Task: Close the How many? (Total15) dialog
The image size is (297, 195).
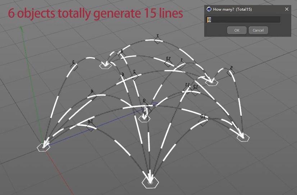Action: (287, 9)
